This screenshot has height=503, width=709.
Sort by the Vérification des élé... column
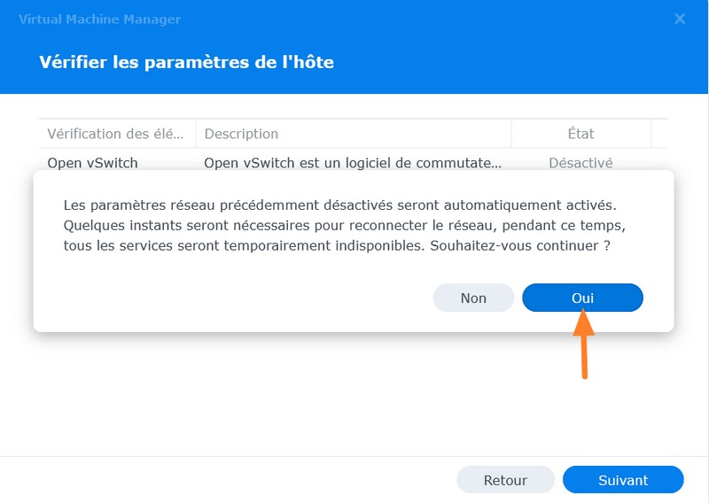coord(115,134)
